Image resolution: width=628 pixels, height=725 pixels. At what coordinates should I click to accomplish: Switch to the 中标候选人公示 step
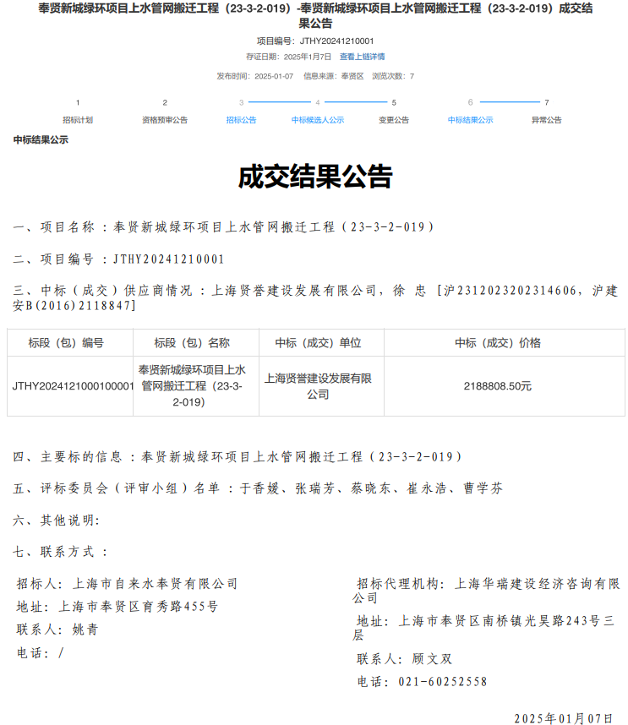(318, 120)
